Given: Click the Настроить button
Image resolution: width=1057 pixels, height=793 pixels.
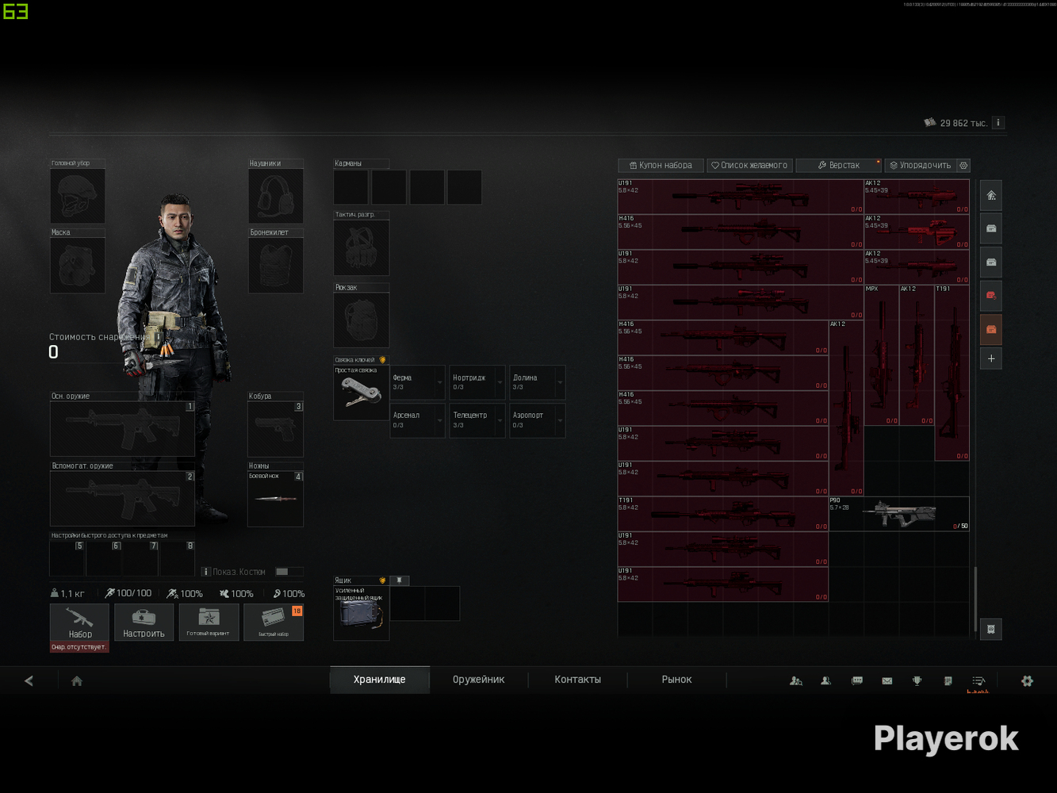Looking at the screenshot, I should [x=144, y=623].
